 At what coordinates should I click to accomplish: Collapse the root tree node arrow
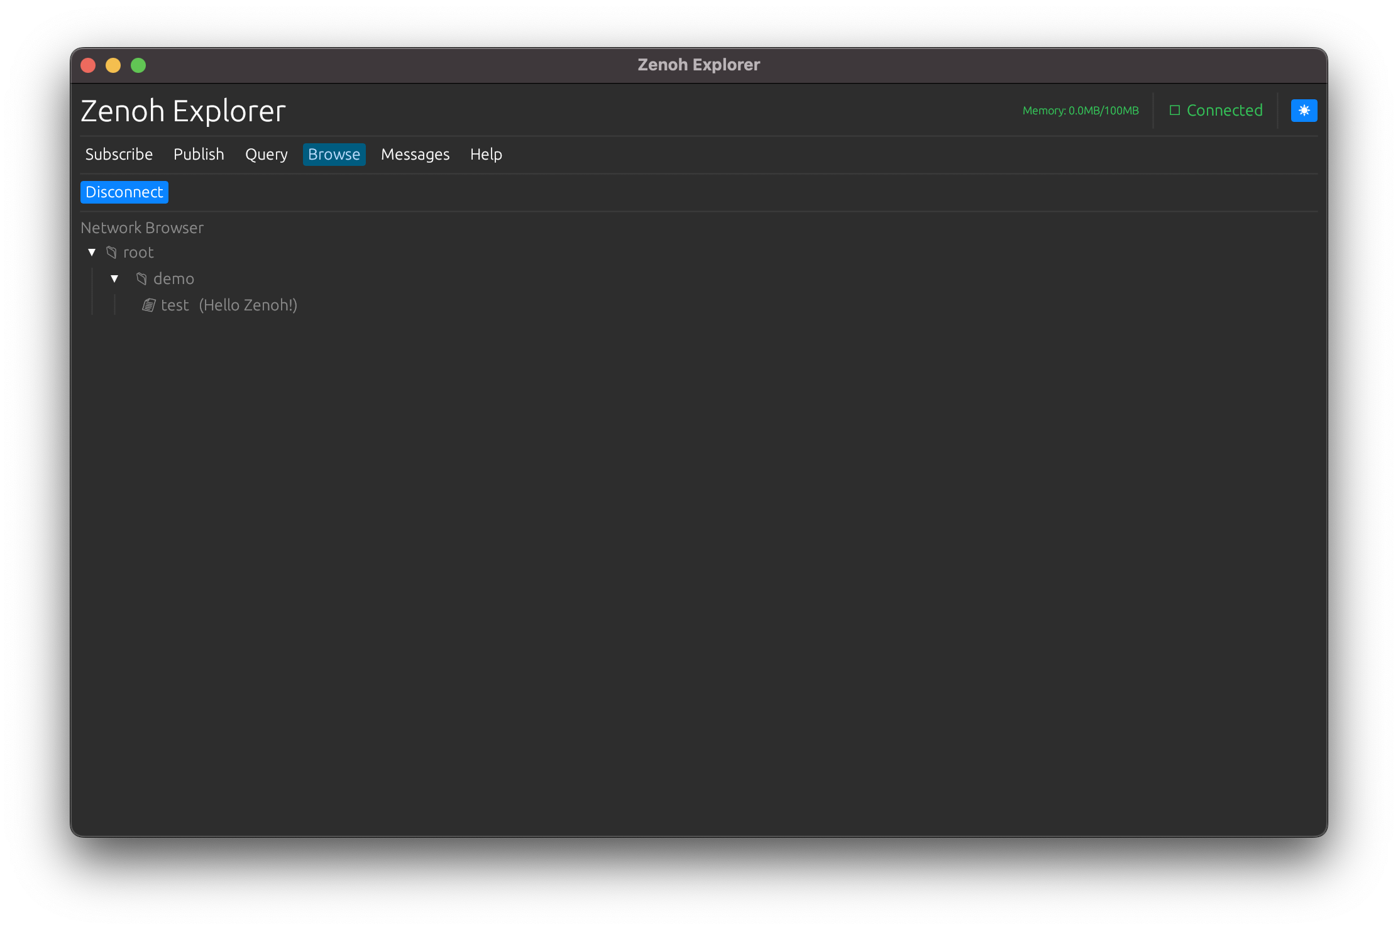click(92, 253)
